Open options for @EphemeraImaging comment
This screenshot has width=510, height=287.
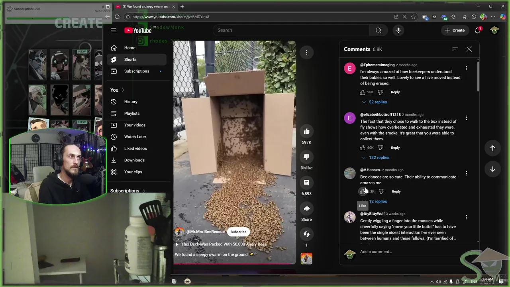[x=467, y=68]
